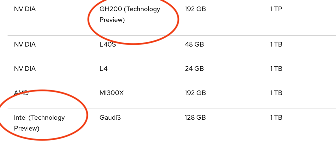Viewport: 336px width, 142px height.
Task: Click the NVIDIA cell in the L4 row
Action: [25, 69]
